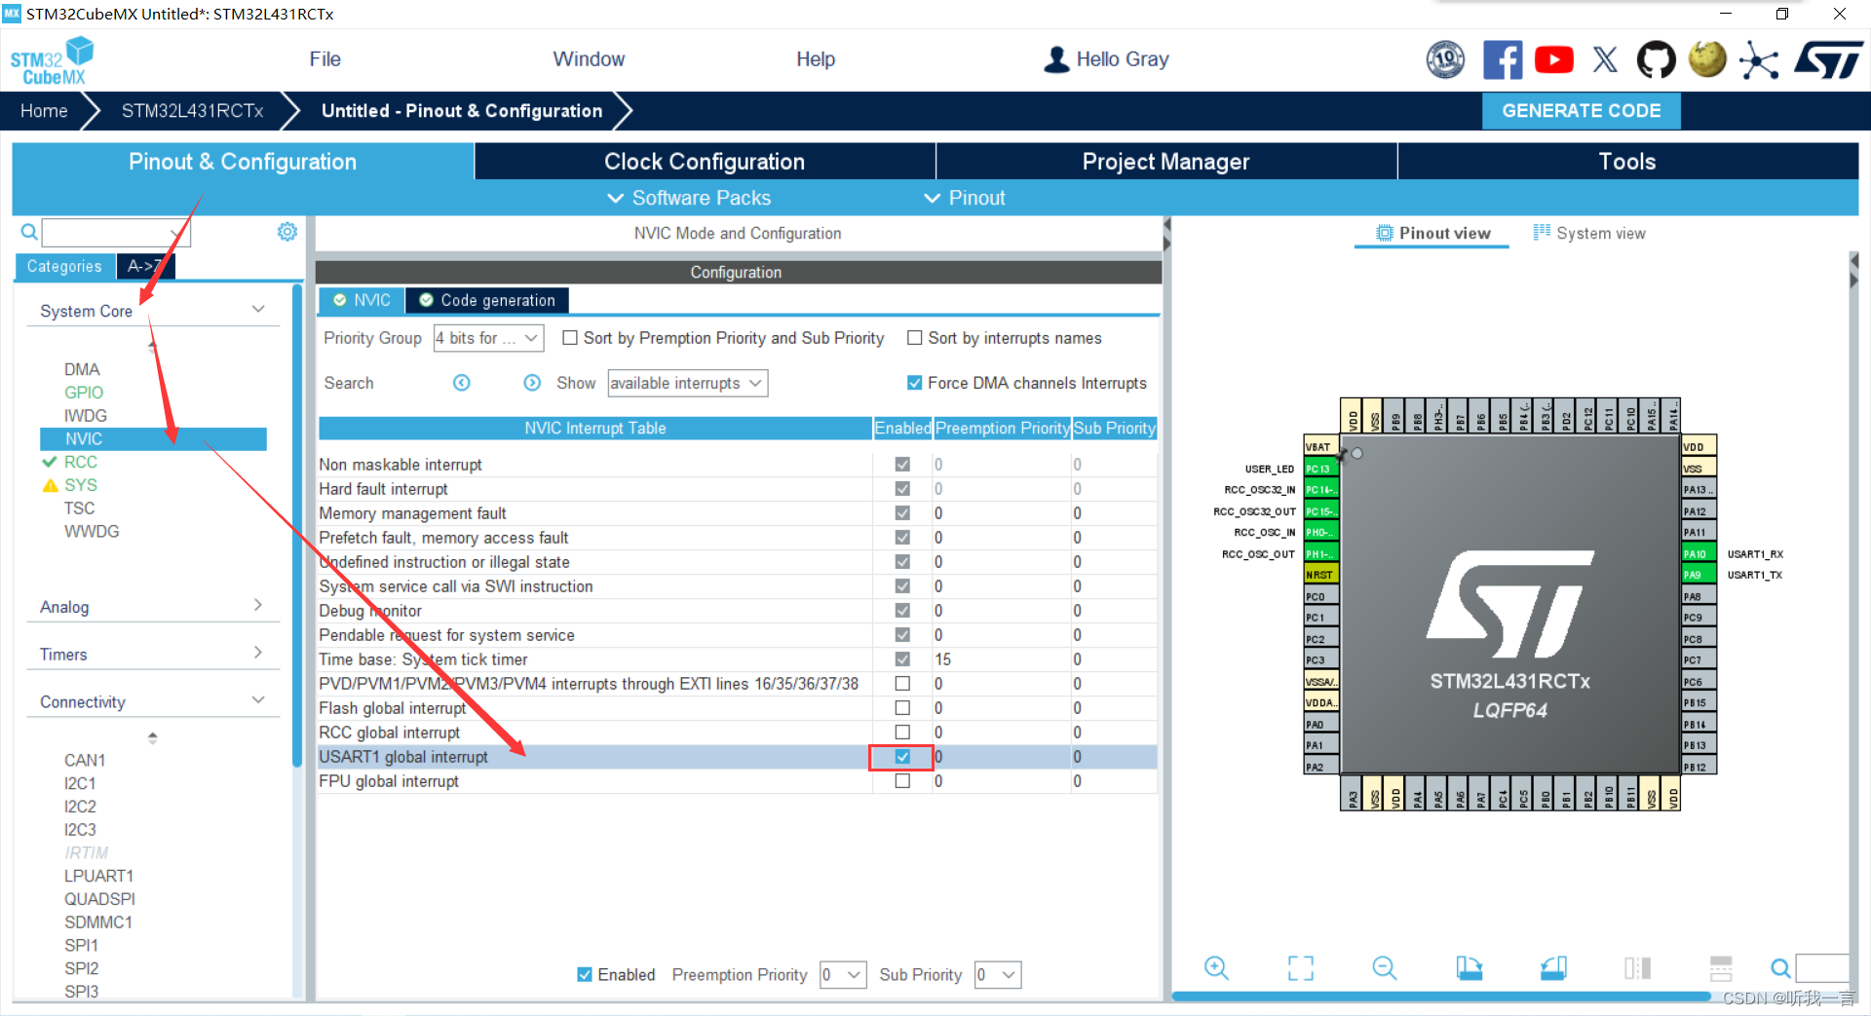
Task: Click previous search result arrow icon
Action: [462, 383]
